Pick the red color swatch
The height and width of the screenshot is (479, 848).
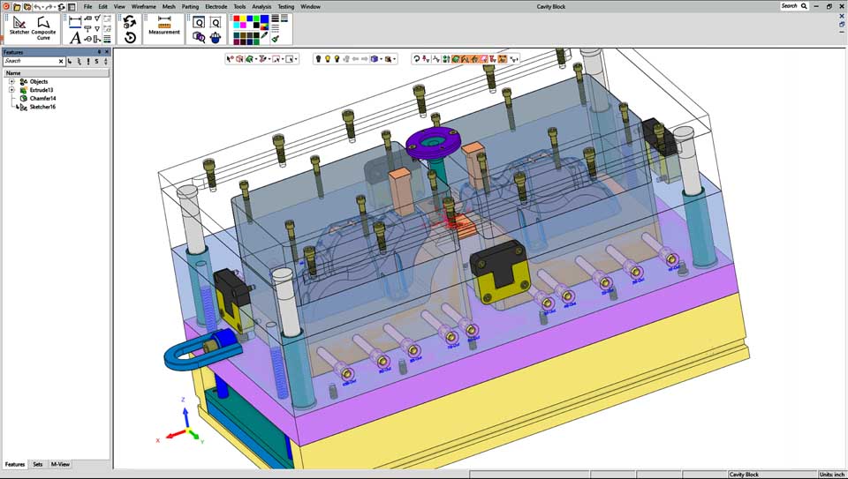[237, 19]
